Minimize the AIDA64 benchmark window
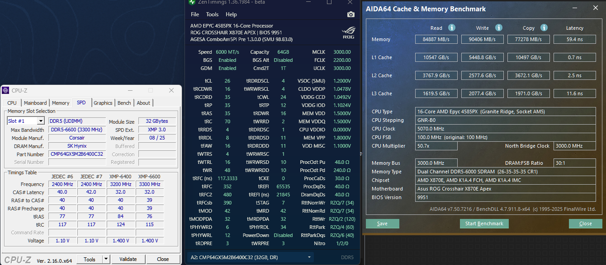The height and width of the screenshot is (265, 606). pos(575,9)
